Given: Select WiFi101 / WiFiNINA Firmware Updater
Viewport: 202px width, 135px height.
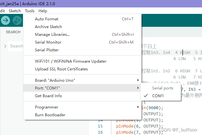Looking at the screenshot, I should point(82,61).
